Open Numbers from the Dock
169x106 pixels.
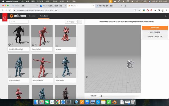point(109,102)
